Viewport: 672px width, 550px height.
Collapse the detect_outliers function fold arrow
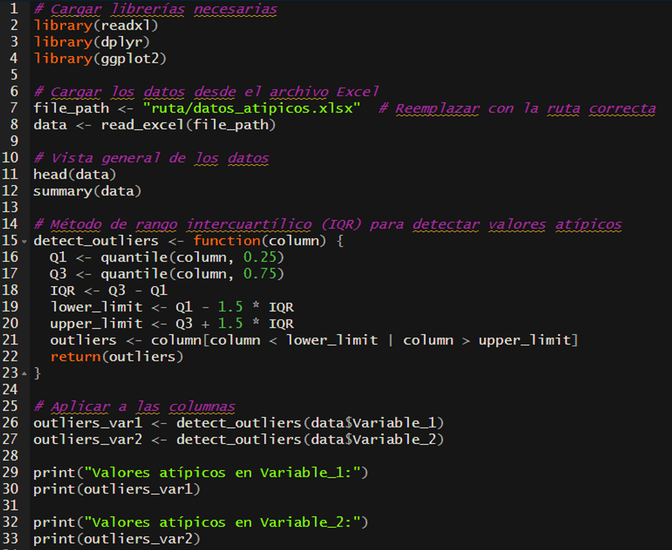coord(24,242)
